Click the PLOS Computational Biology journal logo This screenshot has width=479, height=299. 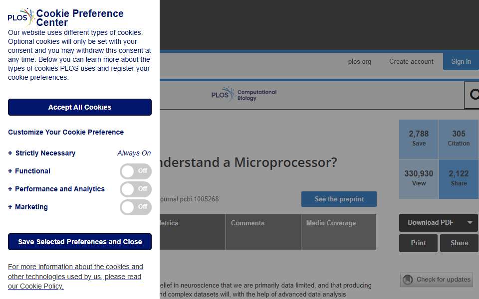(244, 95)
